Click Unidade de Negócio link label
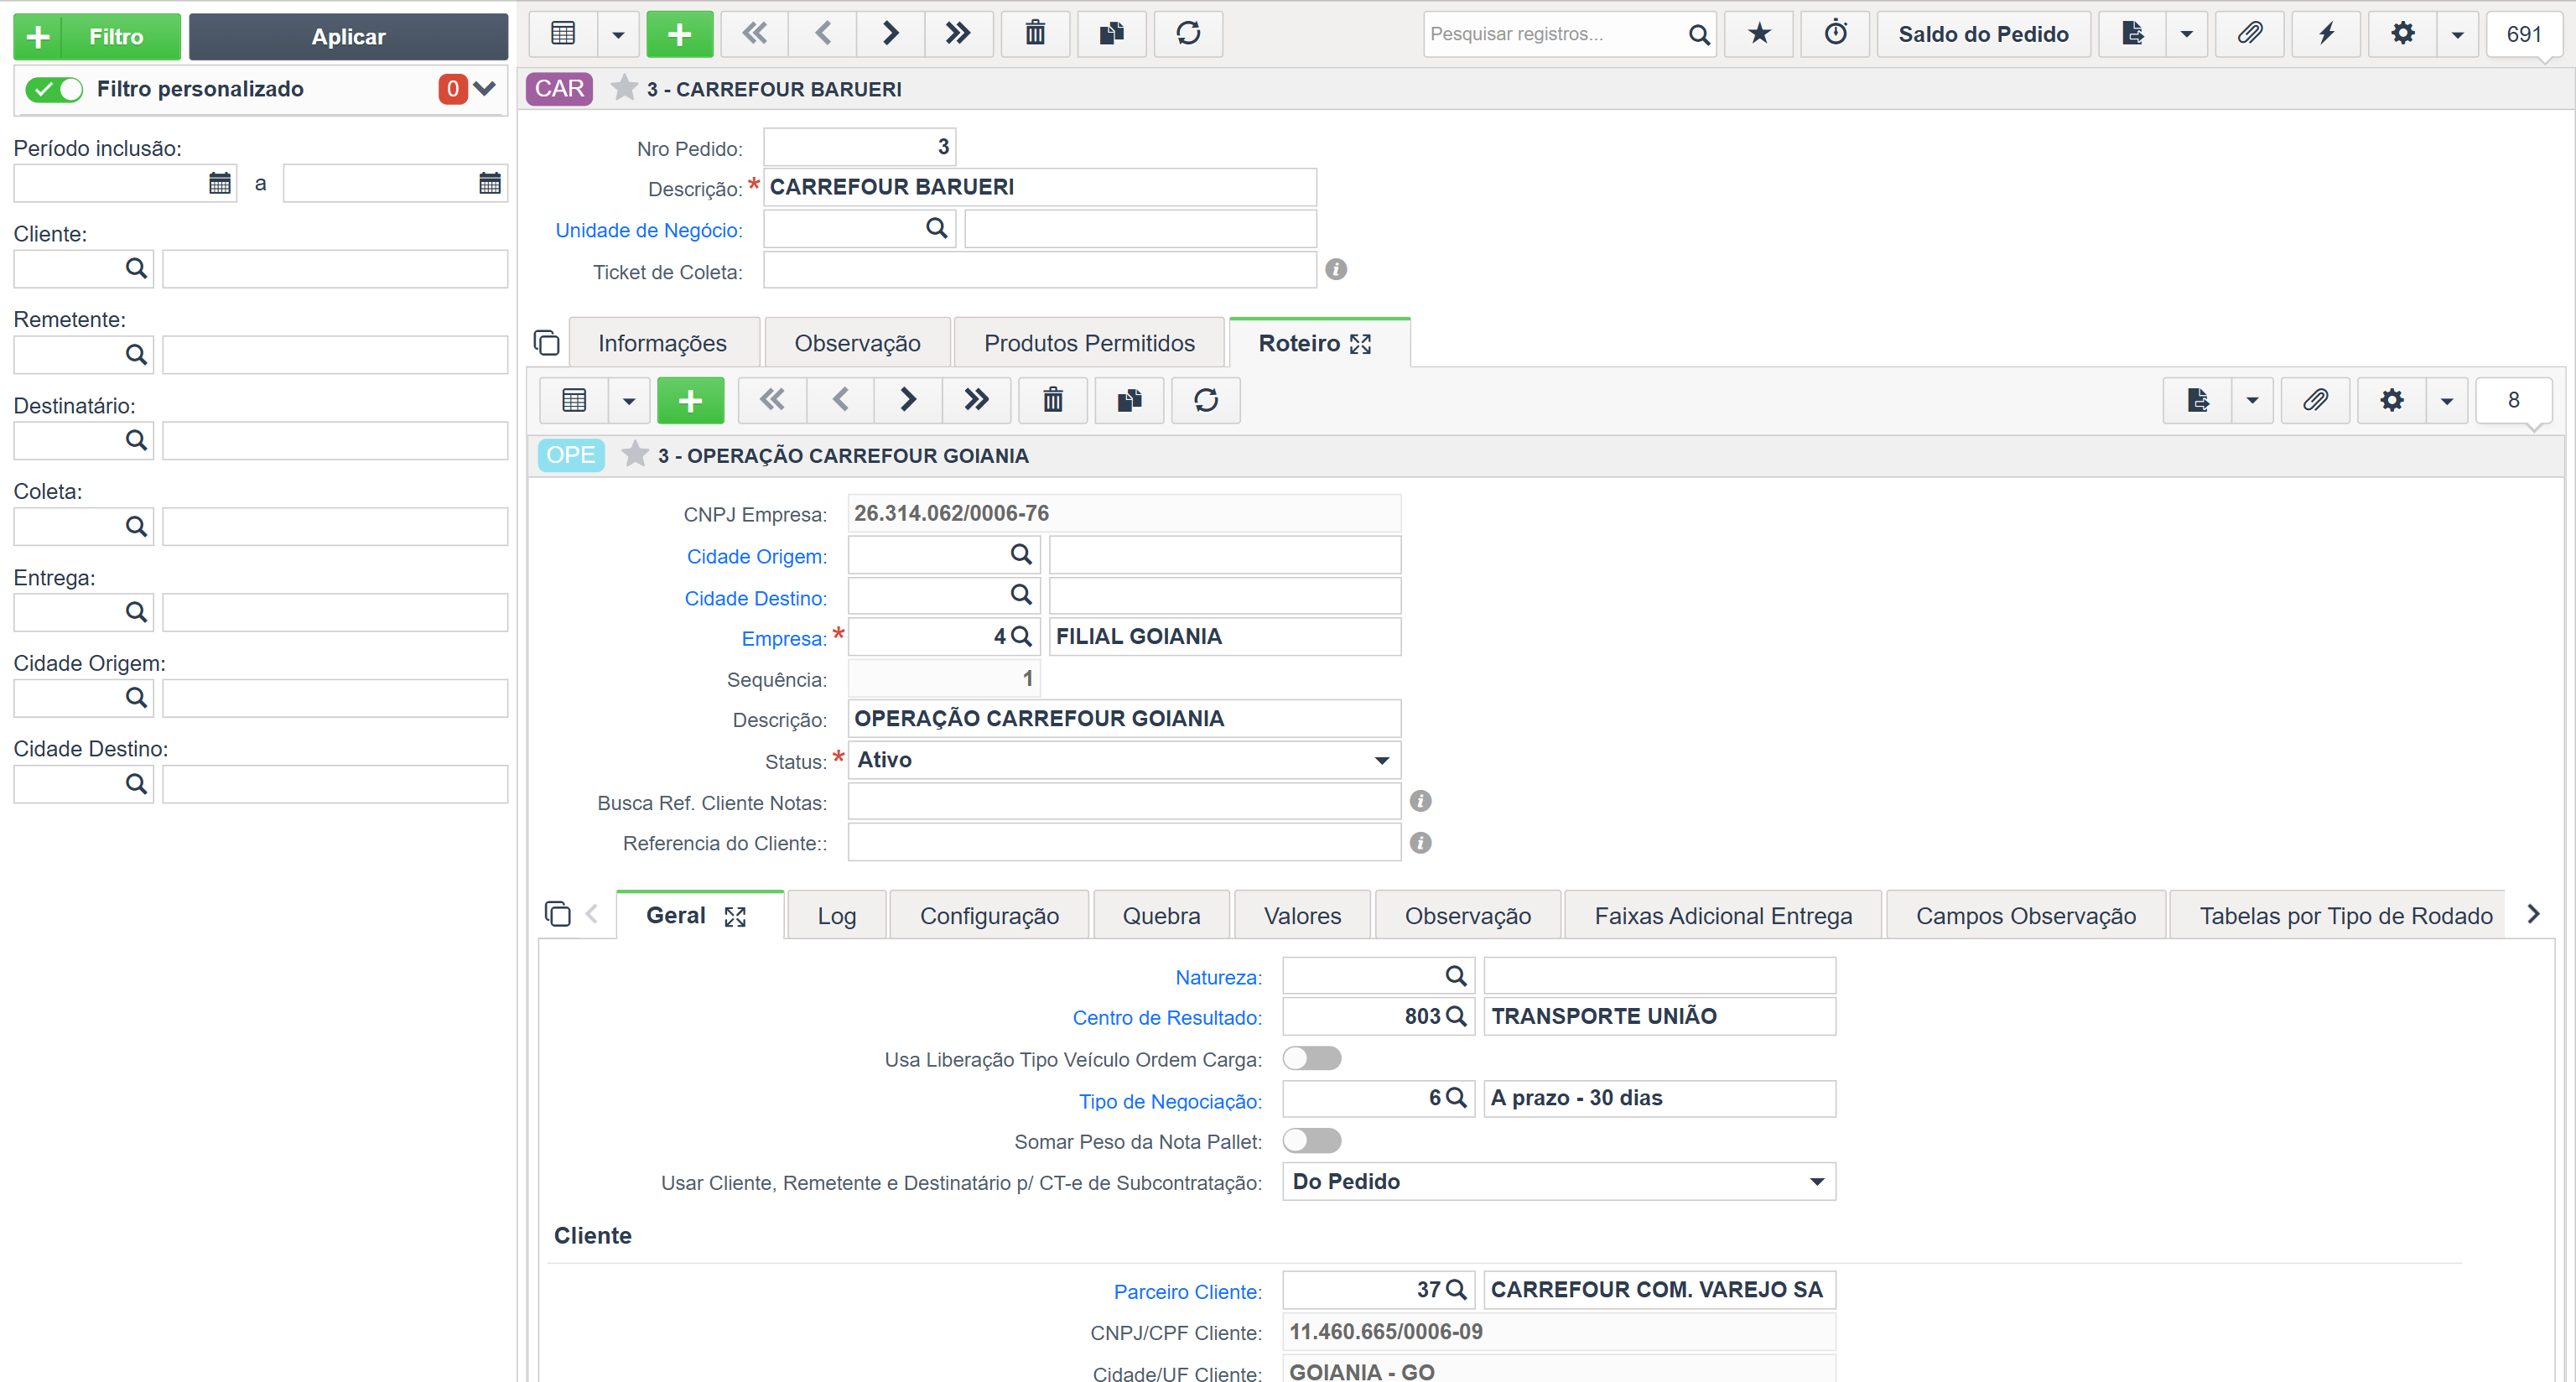 pyautogui.click(x=649, y=230)
